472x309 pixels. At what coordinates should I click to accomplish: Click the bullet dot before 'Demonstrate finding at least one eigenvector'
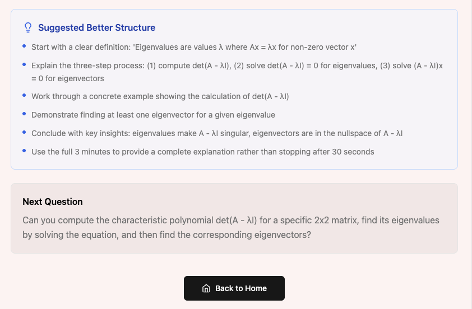coord(24,114)
